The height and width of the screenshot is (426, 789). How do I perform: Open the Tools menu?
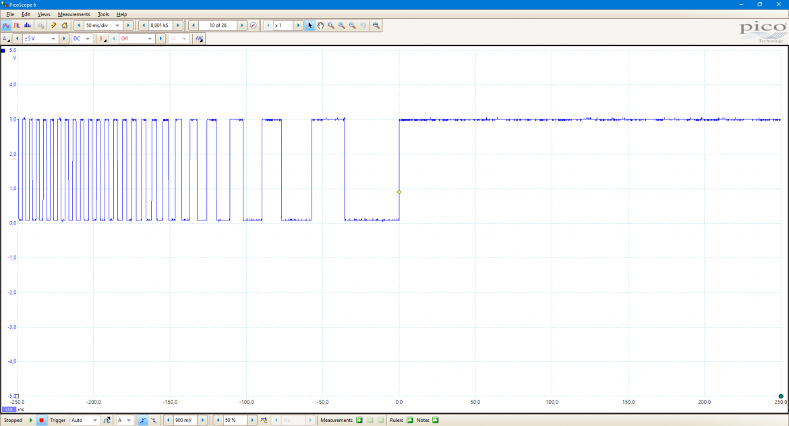[x=103, y=14]
